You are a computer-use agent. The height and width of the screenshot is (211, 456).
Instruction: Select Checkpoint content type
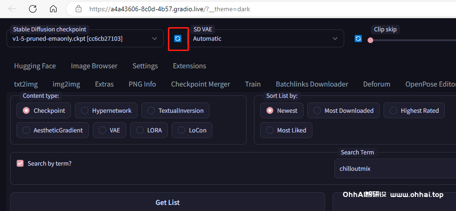(43, 110)
